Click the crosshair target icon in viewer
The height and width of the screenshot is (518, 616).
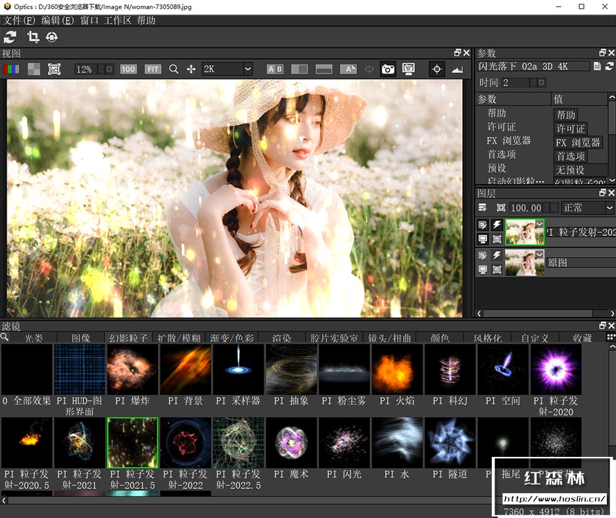point(437,69)
